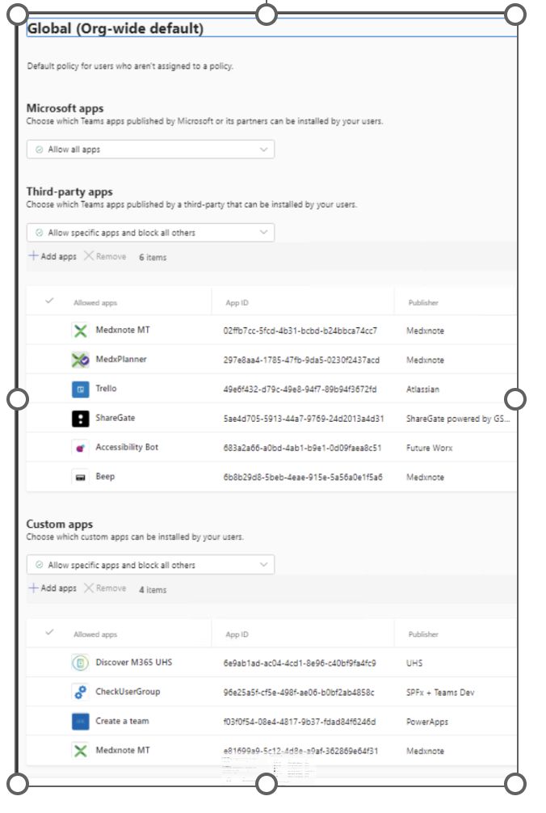The height and width of the screenshot is (813, 546).
Task: Click the ShareGate powered by GS publisher cell
Action: [x=458, y=419]
